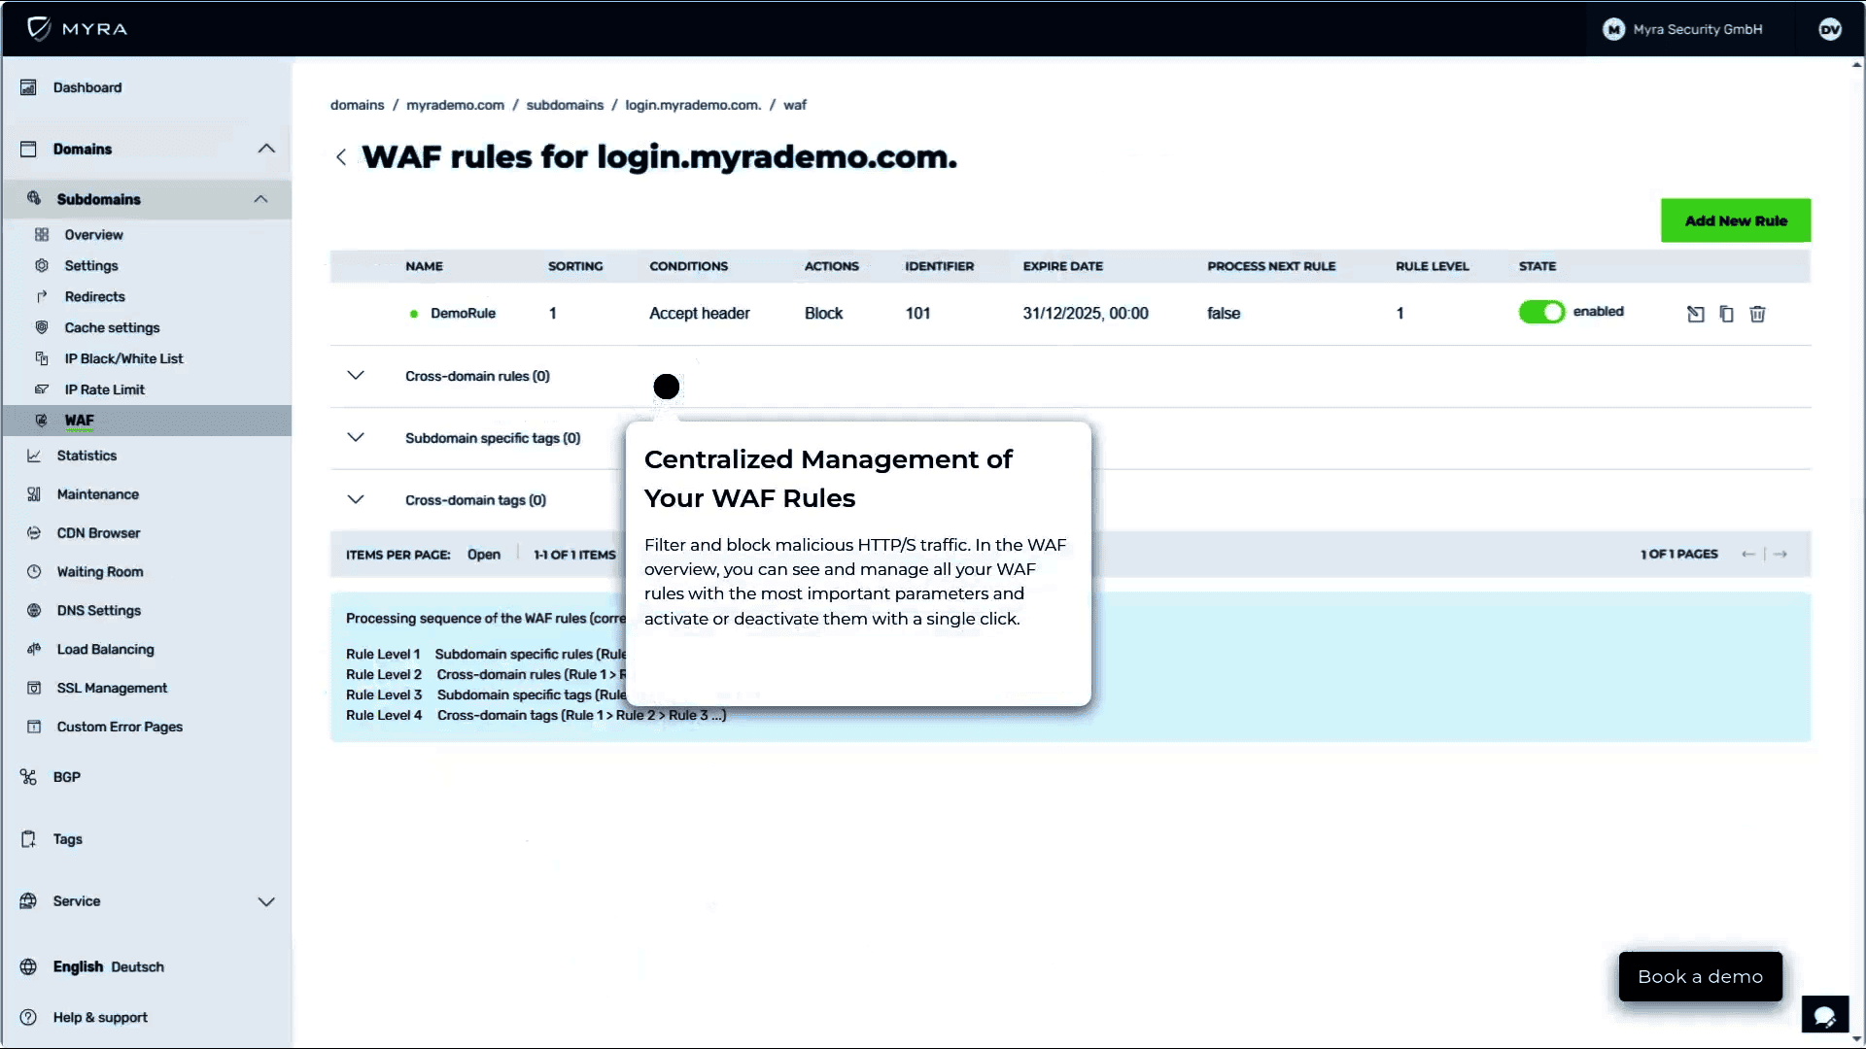Image resolution: width=1866 pixels, height=1049 pixels.
Task: Expand the Subdomain specific tags section
Action: (x=356, y=438)
